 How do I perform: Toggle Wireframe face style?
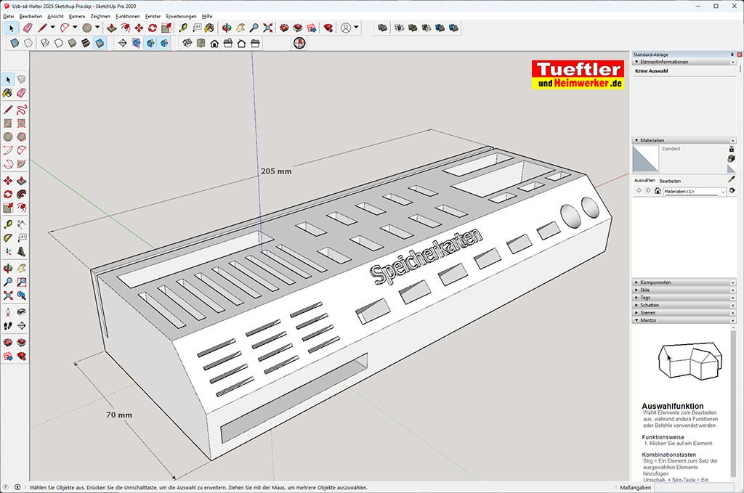click(44, 43)
